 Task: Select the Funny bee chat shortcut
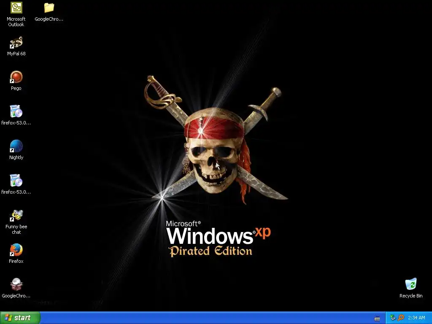pyautogui.click(x=16, y=216)
